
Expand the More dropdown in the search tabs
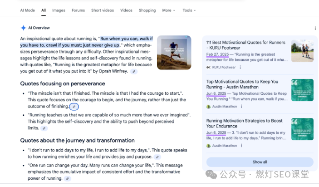(x=168, y=10)
